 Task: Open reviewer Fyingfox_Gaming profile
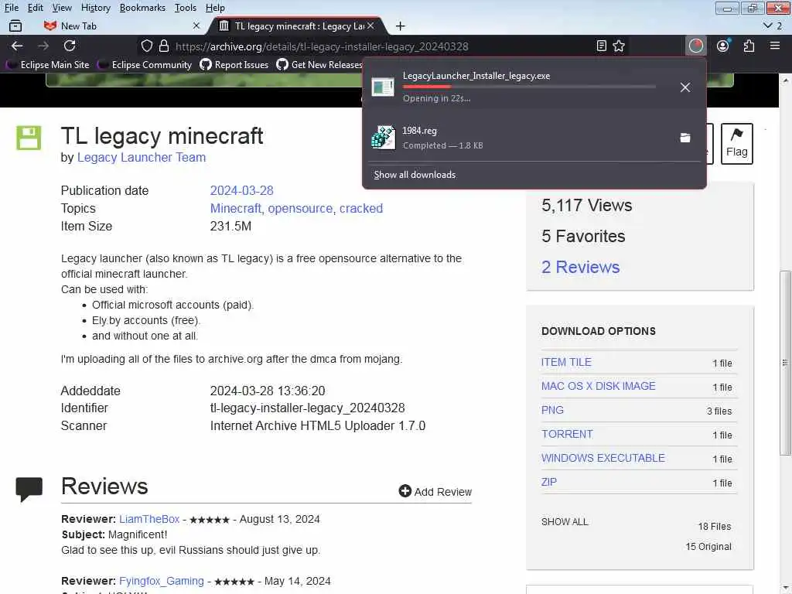pyautogui.click(x=162, y=581)
